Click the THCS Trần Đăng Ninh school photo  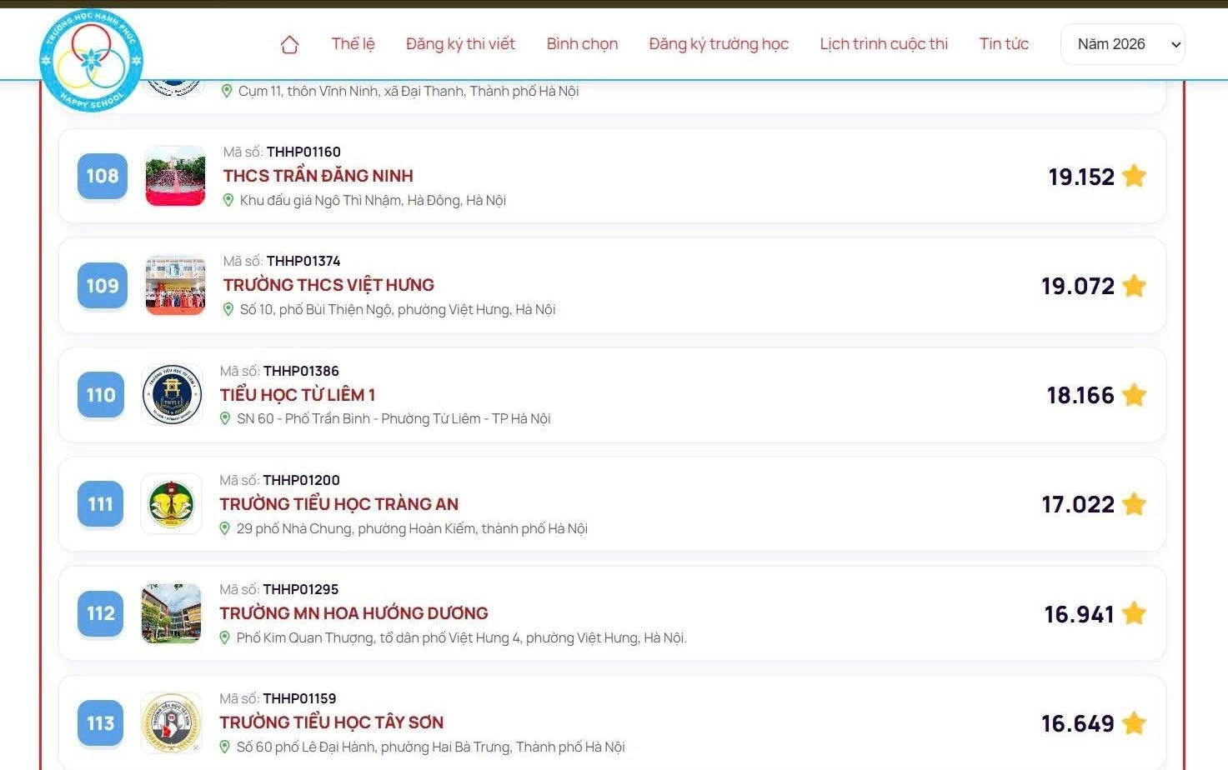point(175,176)
